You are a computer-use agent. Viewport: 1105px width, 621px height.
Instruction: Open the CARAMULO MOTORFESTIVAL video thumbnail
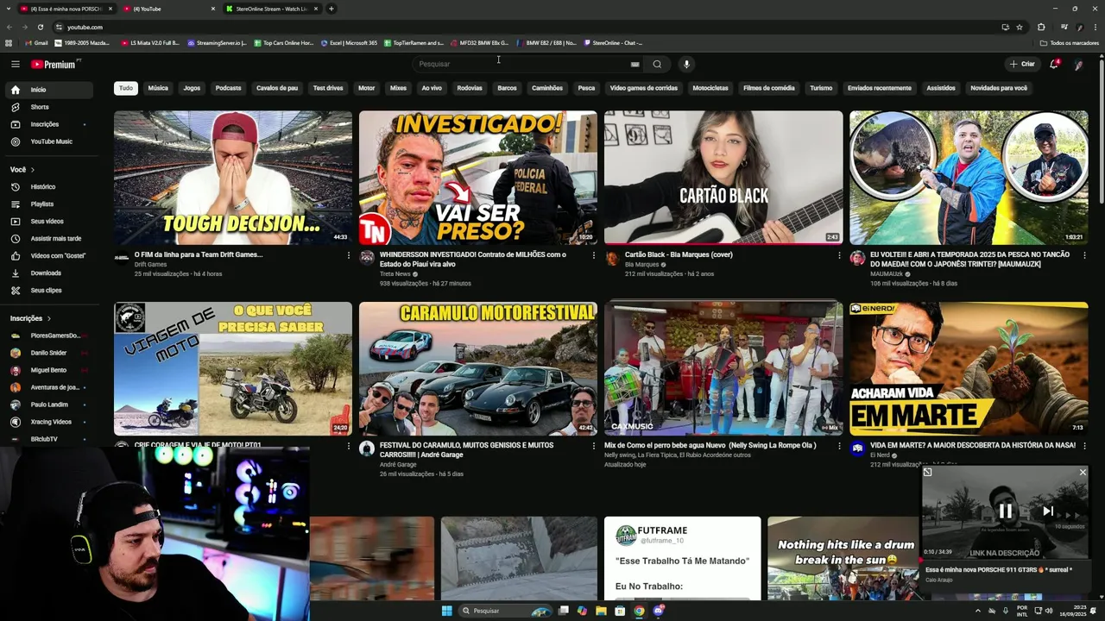coord(478,368)
